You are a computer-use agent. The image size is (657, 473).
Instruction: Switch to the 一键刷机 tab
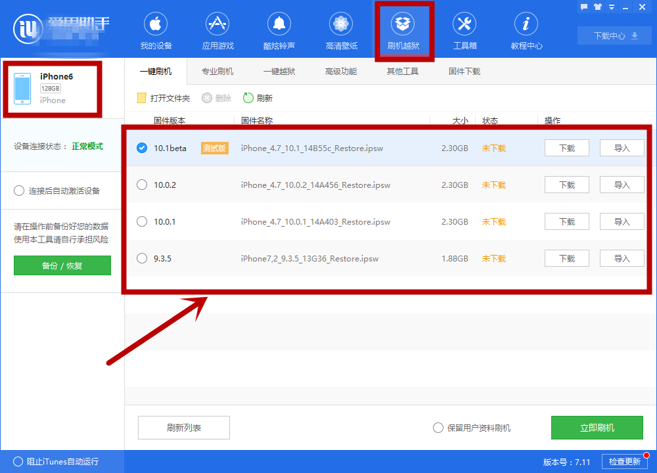point(156,71)
